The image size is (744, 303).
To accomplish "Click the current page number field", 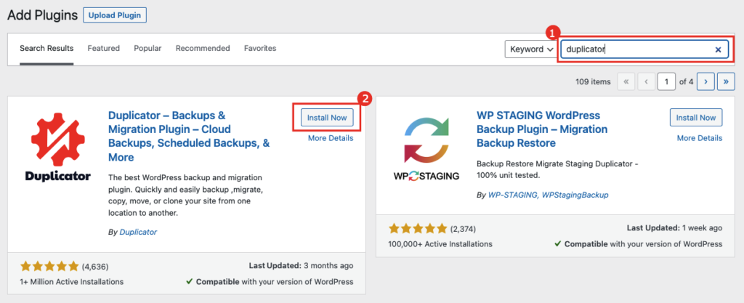I will pyautogui.click(x=667, y=81).
